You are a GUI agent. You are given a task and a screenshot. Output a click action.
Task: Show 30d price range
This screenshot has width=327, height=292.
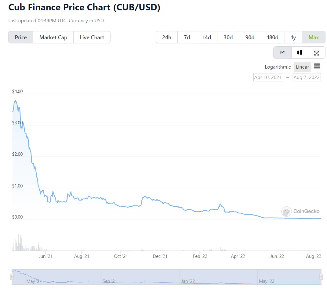228,37
